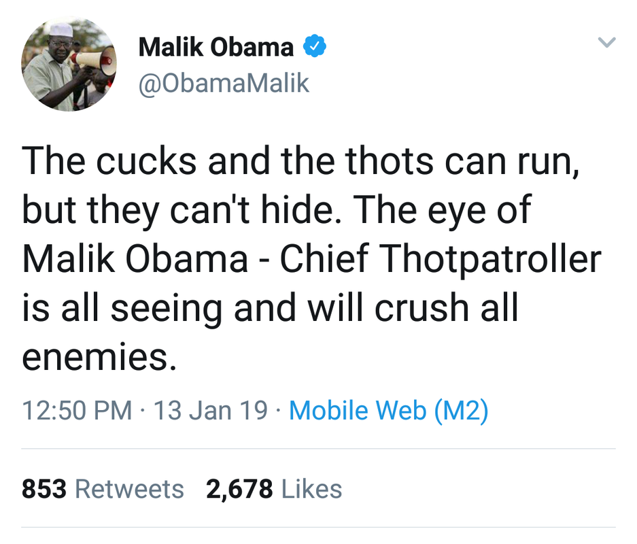
Task: Select the tweet body text
Action: pos(311,259)
